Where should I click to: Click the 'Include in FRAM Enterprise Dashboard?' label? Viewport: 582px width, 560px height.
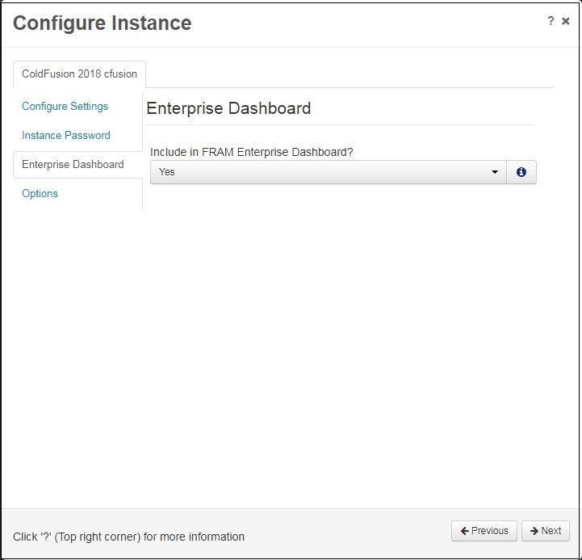pyautogui.click(x=251, y=152)
